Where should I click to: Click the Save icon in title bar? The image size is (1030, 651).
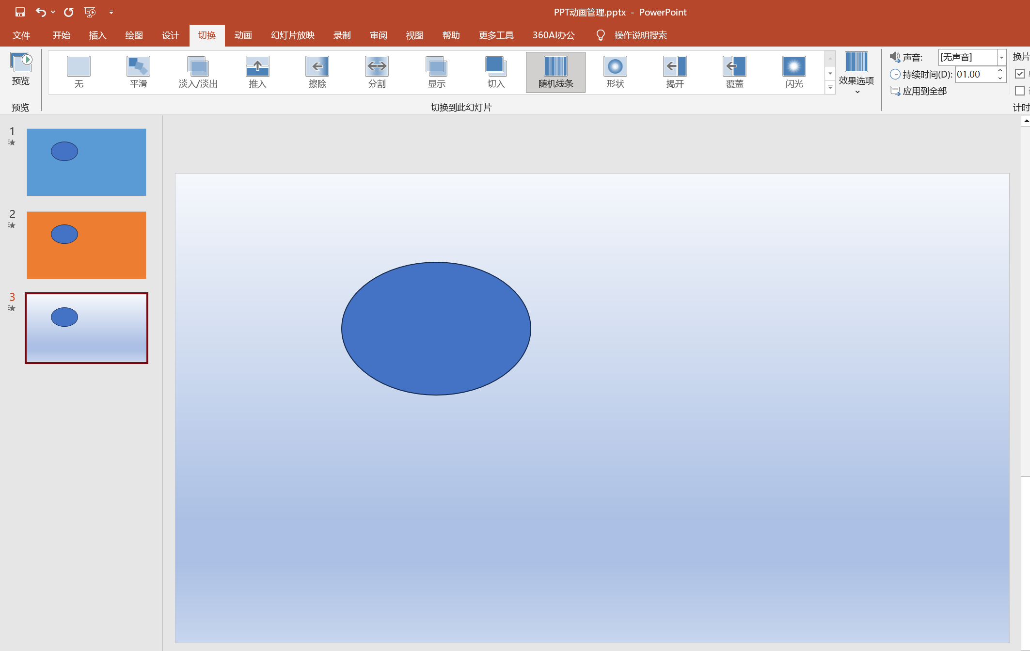pyautogui.click(x=20, y=12)
